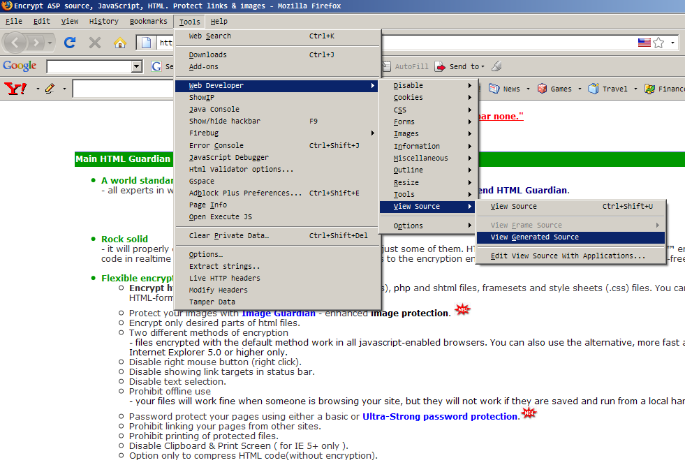Open the back history dropdown arrow

tap(50, 43)
